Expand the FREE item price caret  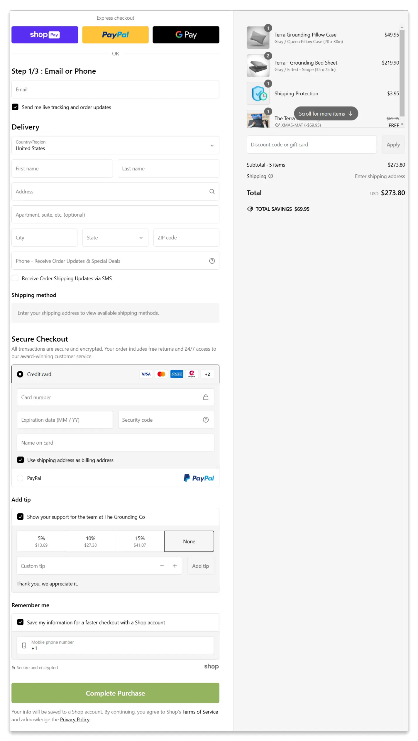[x=402, y=124]
